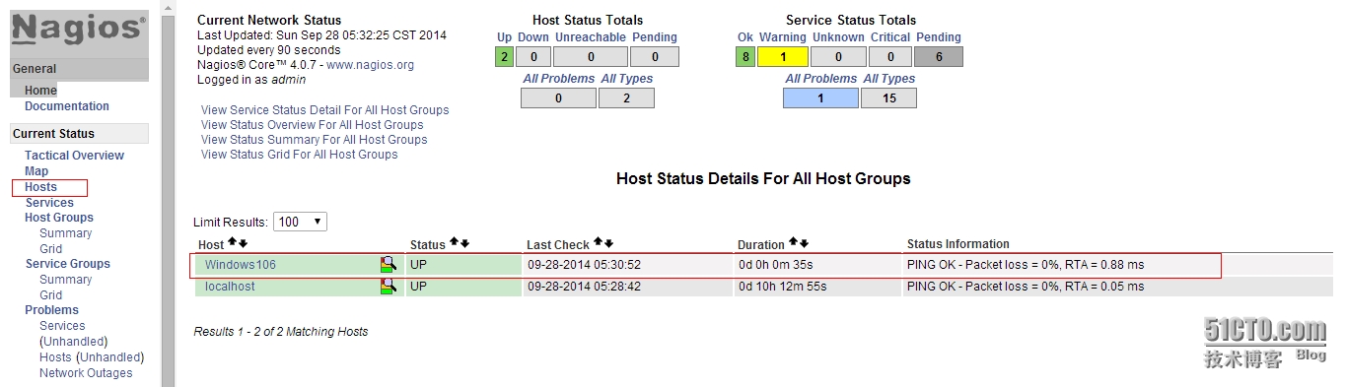
Task: Open host All Problems header link
Action: click(559, 79)
